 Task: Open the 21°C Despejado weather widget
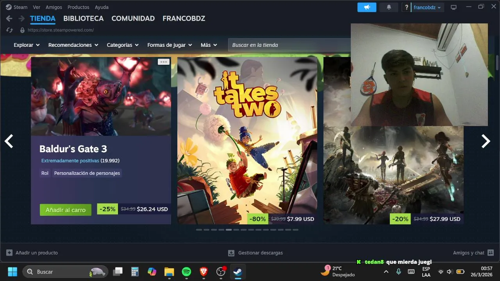[338, 271]
